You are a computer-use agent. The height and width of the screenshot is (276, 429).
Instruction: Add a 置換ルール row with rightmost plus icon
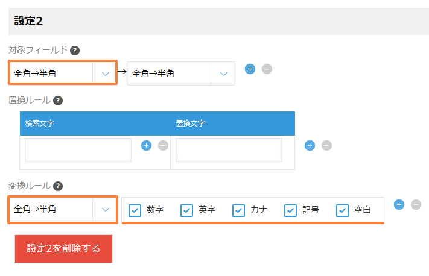(x=310, y=145)
